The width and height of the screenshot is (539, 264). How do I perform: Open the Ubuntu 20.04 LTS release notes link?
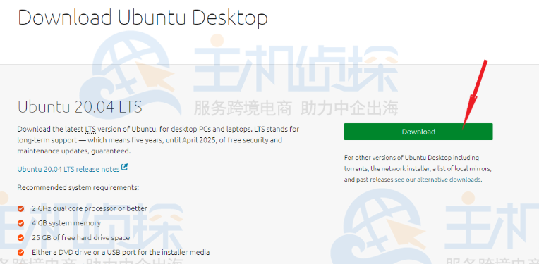point(68,169)
